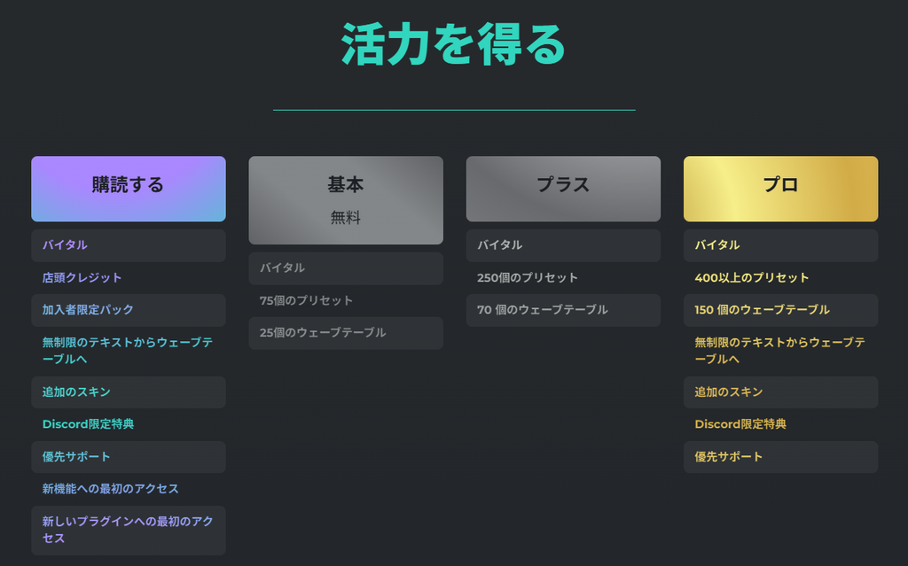The width and height of the screenshot is (908, 566).
Task: Select the gold プロ plan header
Action: coord(780,189)
